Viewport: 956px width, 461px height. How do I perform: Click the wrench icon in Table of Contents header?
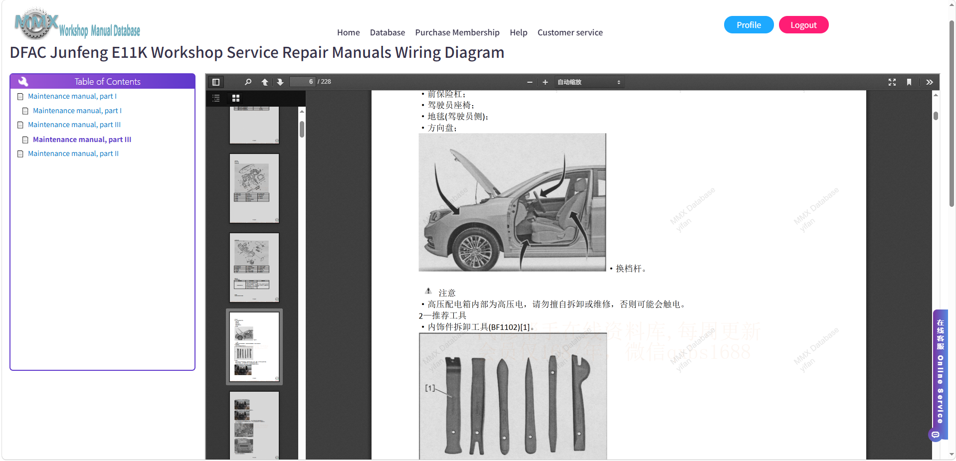click(23, 81)
